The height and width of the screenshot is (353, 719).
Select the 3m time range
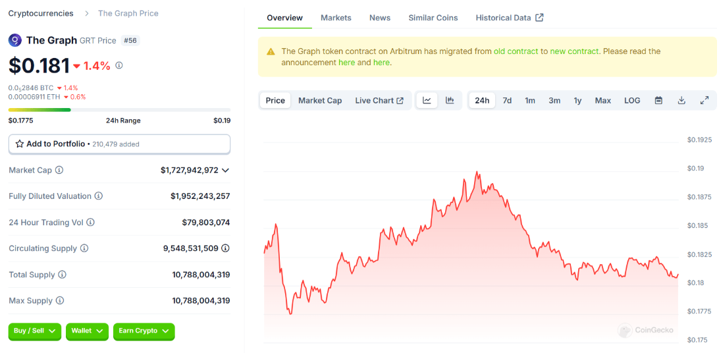pyautogui.click(x=554, y=100)
